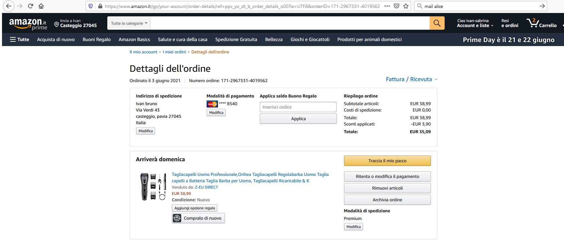Image resolution: width=564 pixels, height=243 pixels.
Task: Click Aggiungi opzione regalo button
Action: coord(195,208)
